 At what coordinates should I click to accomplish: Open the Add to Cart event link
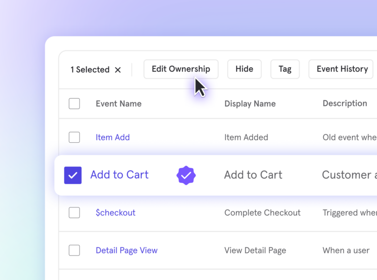pyautogui.click(x=119, y=175)
